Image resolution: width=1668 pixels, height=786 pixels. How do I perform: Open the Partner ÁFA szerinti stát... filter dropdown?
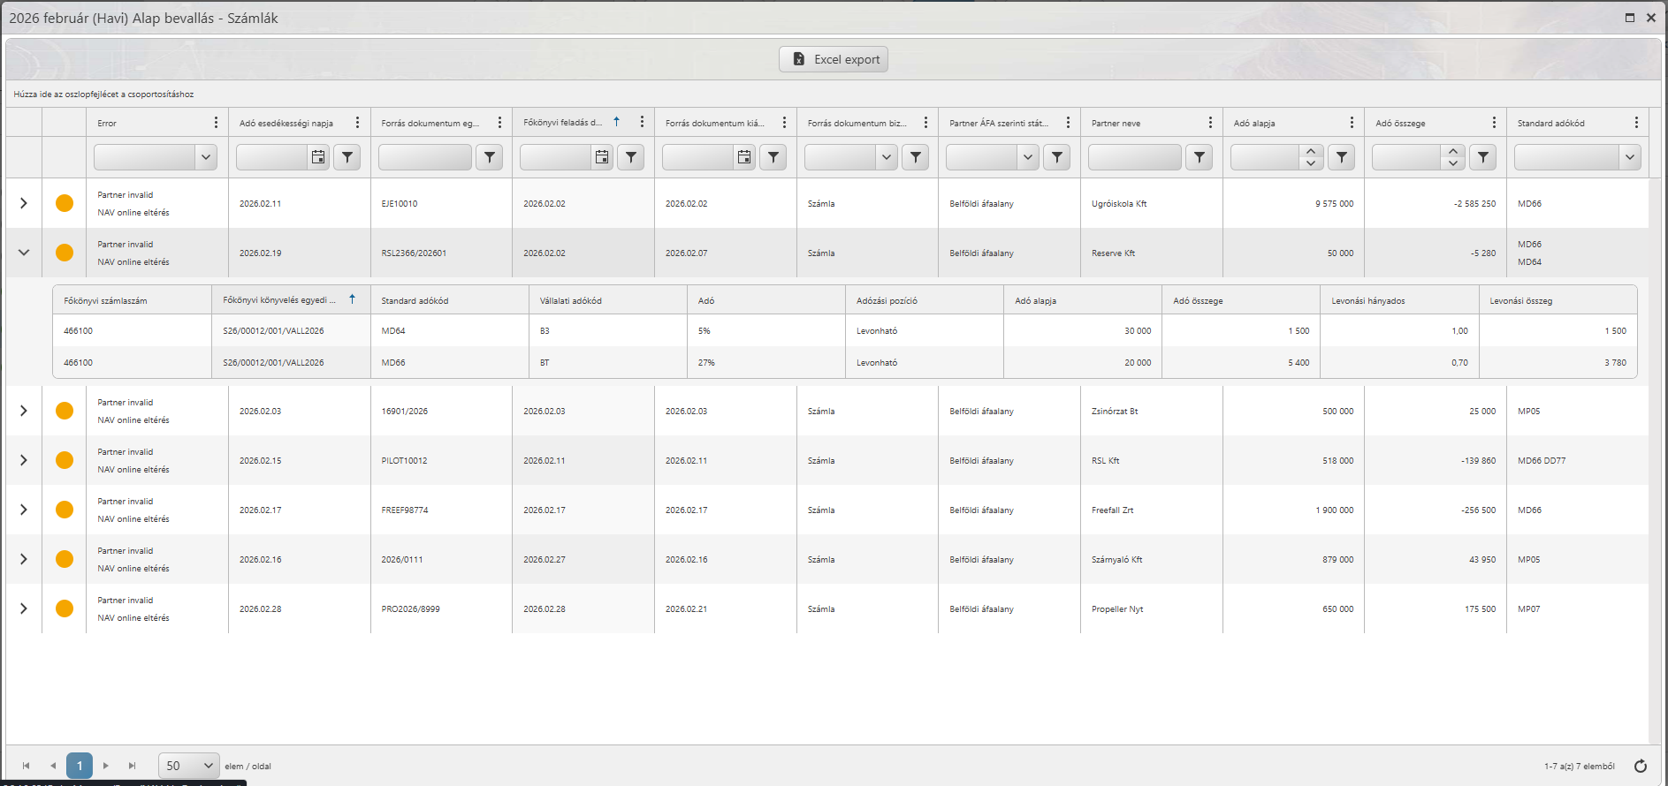click(x=1027, y=157)
